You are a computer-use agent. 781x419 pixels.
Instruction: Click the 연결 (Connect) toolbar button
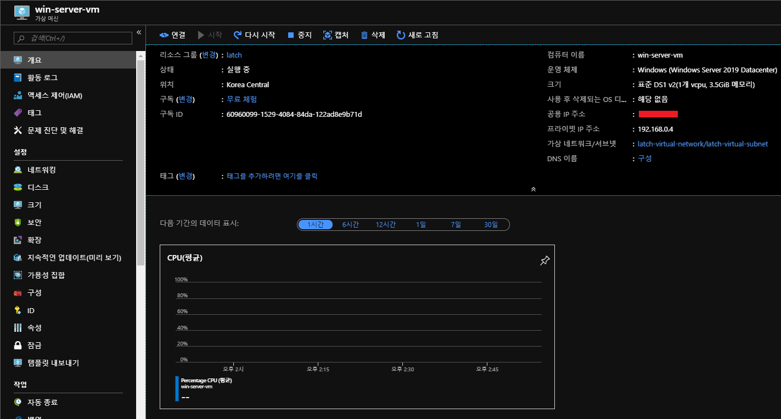(x=172, y=35)
